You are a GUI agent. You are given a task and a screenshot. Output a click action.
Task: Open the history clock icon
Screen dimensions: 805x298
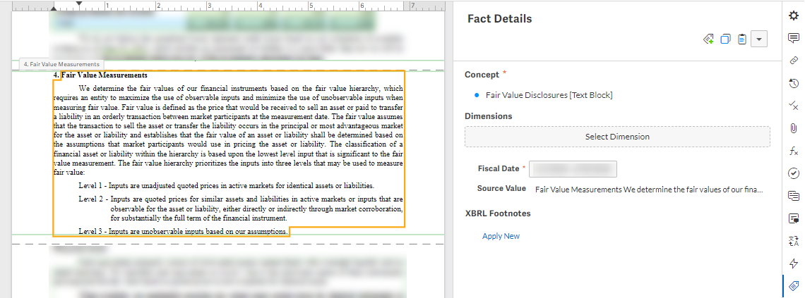[x=793, y=83]
